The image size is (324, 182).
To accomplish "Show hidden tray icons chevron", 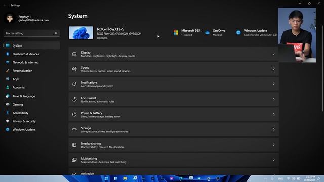I will pos(266,178).
